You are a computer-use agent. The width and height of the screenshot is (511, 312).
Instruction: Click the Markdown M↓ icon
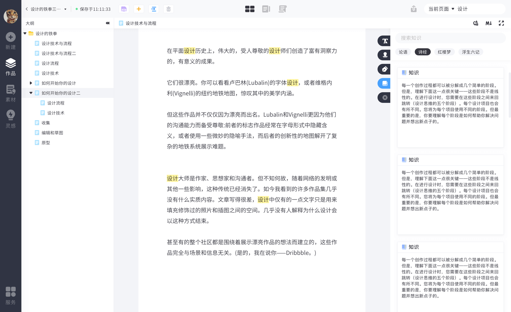pos(488,23)
